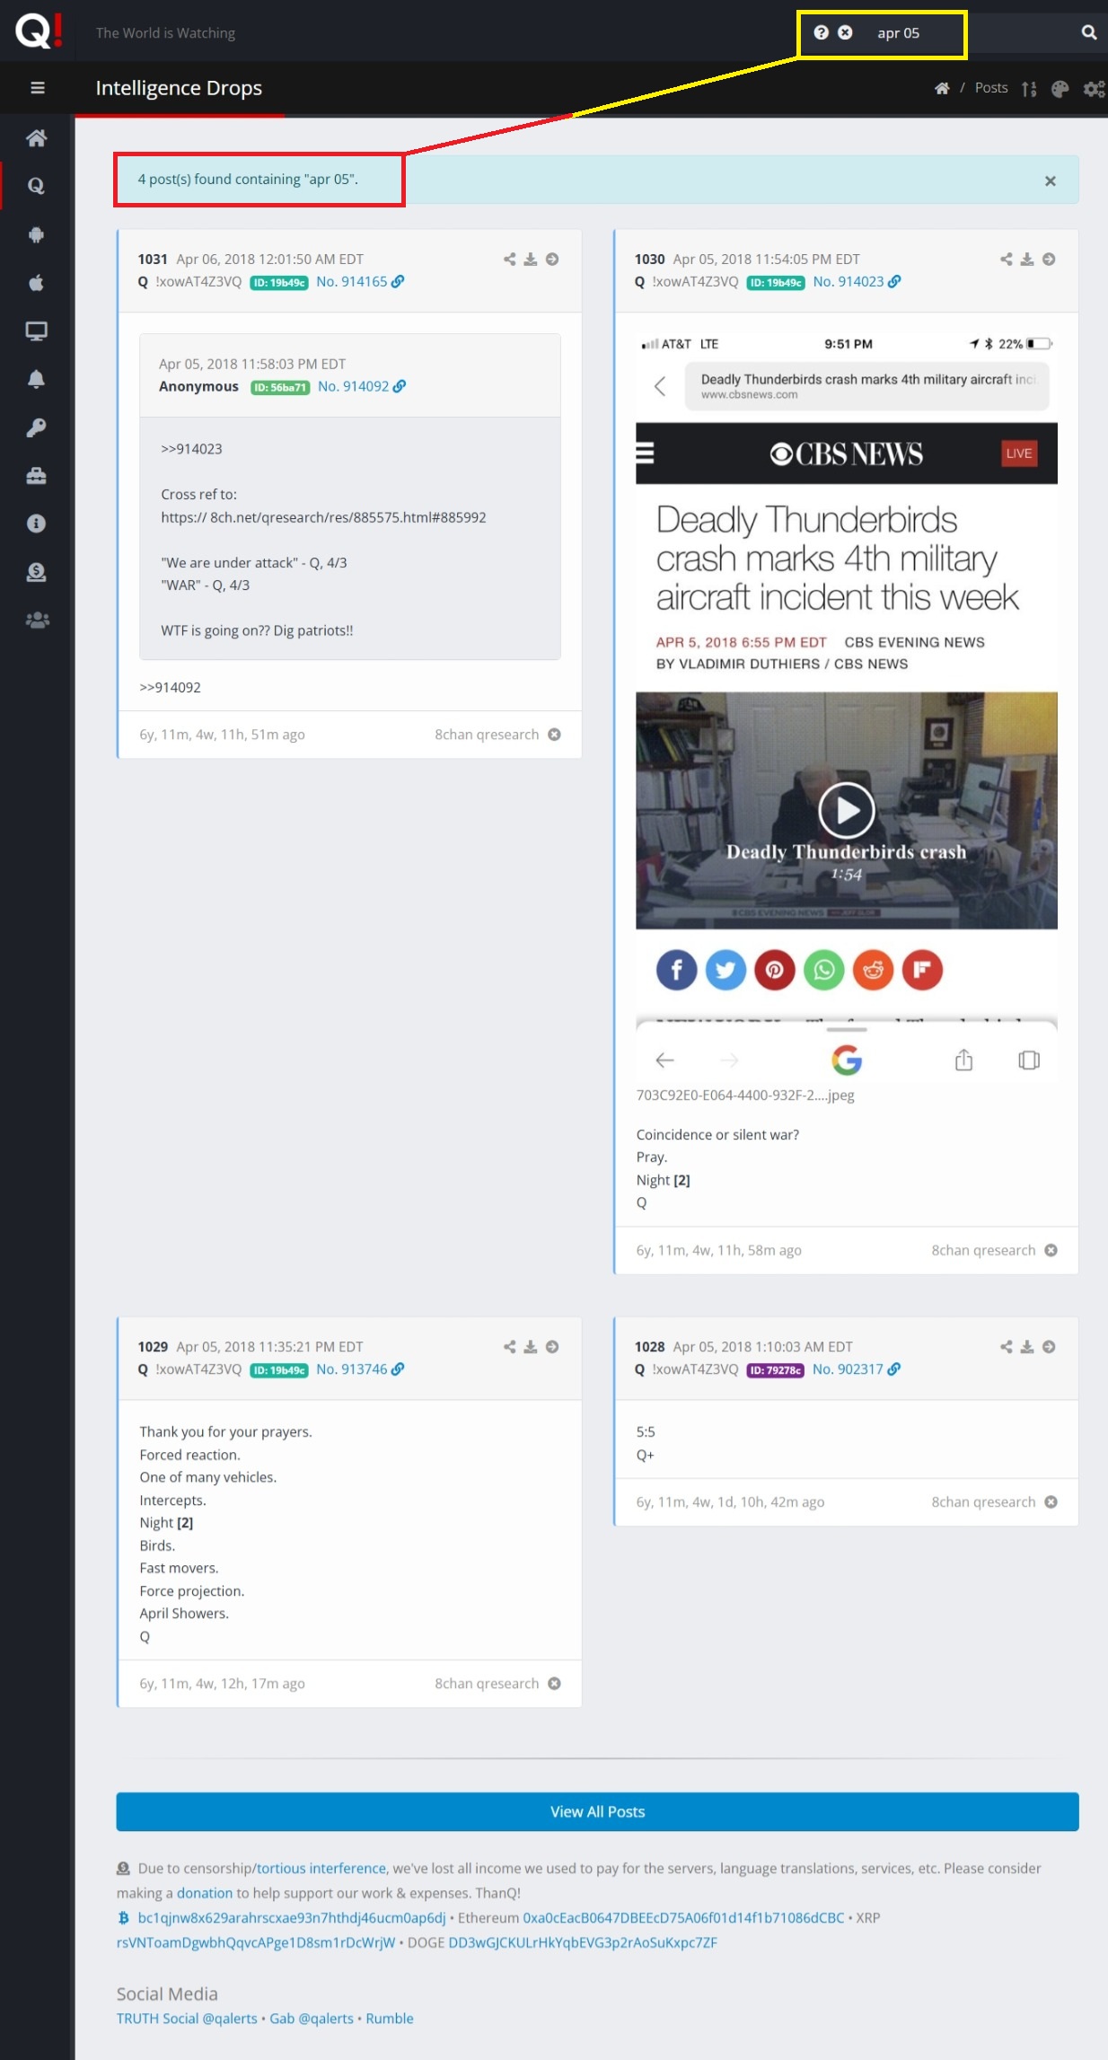Open link No. 914023

point(857,282)
